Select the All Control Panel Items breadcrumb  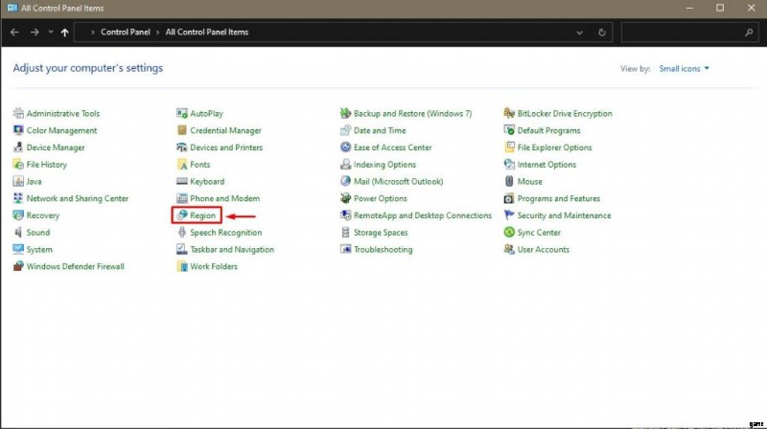[206, 32]
